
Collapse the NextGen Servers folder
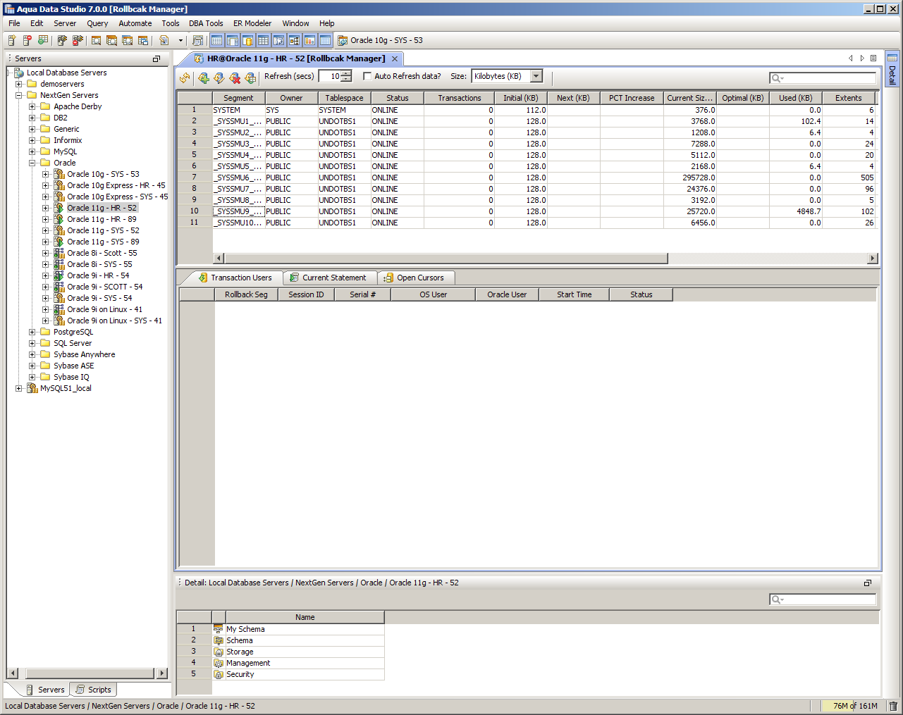click(19, 95)
